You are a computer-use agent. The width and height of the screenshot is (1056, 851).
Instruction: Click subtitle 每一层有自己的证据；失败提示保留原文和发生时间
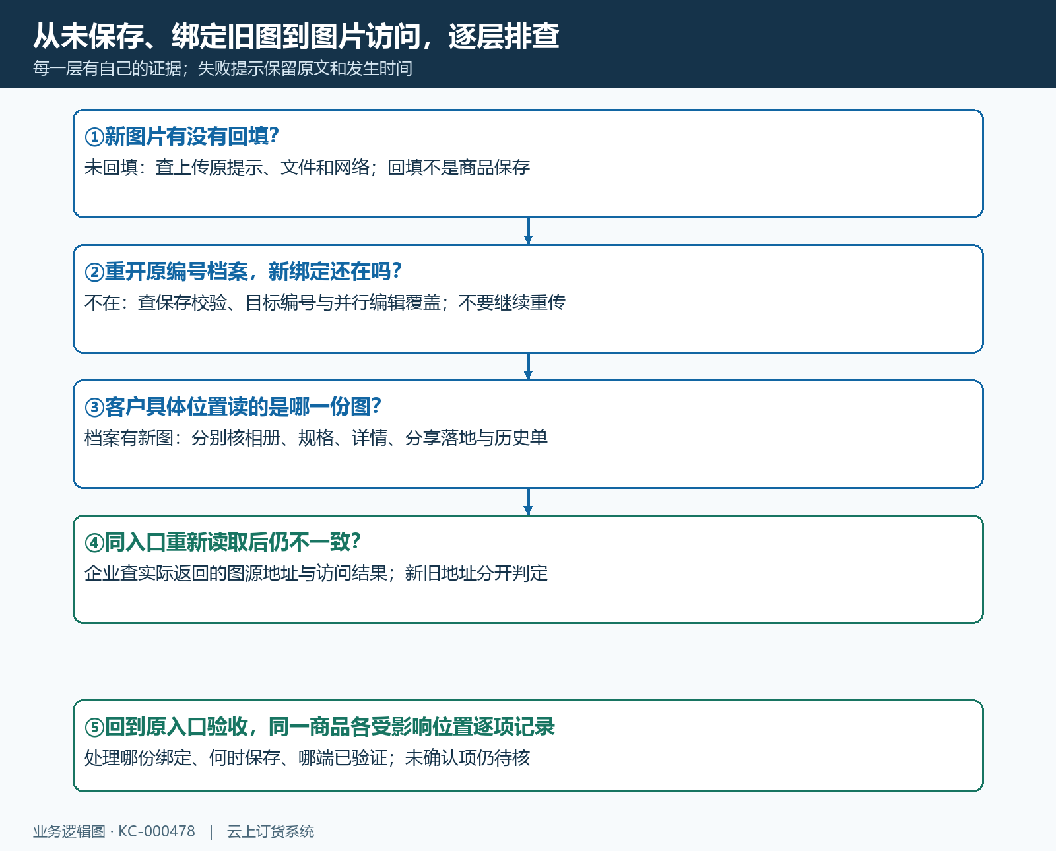222,69
